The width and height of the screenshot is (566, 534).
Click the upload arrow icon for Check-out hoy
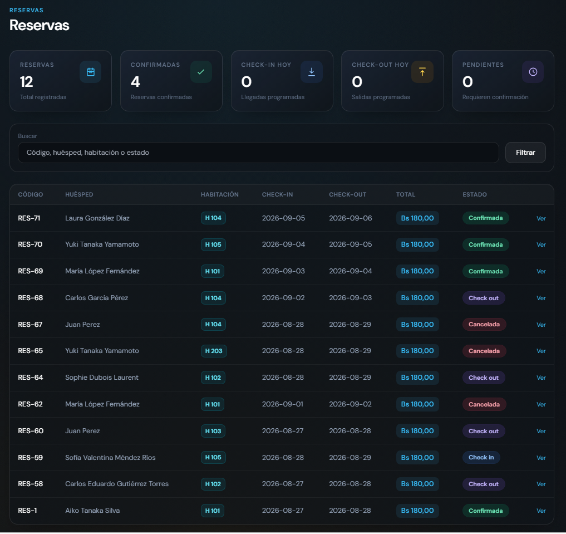pyautogui.click(x=422, y=72)
